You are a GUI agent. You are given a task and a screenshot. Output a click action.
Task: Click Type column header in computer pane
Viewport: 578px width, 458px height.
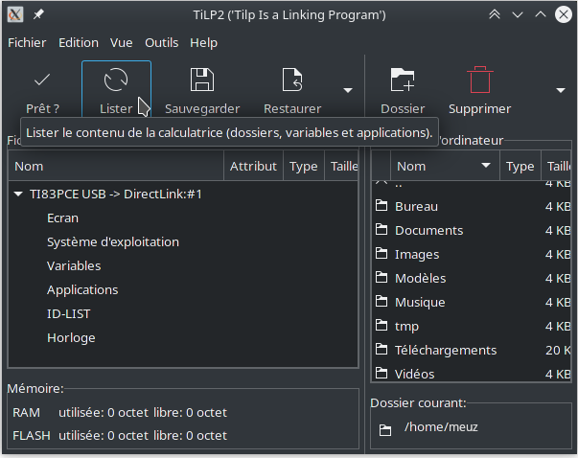520,166
